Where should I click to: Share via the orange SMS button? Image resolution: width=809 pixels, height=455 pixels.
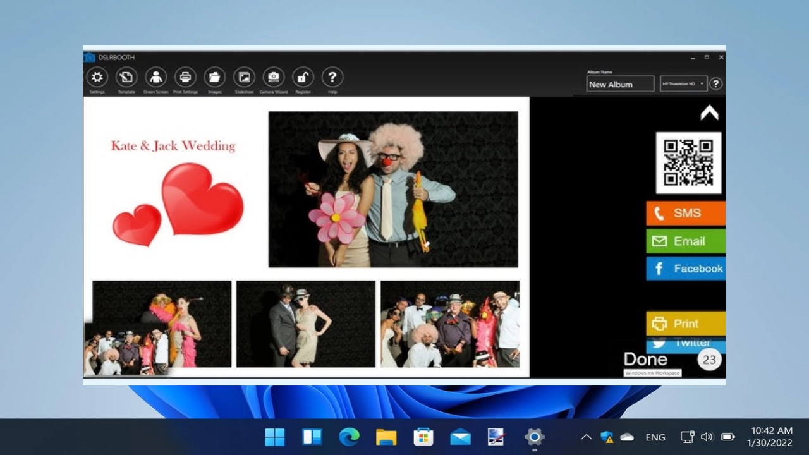[686, 213]
